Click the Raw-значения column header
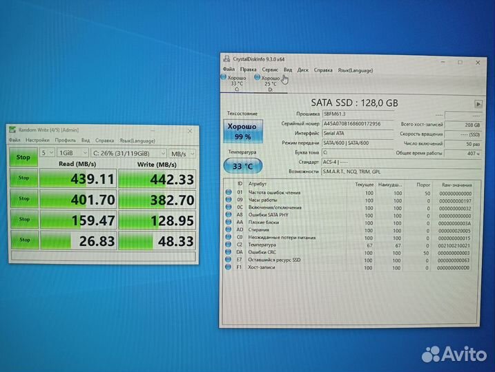 pos(456,185)
